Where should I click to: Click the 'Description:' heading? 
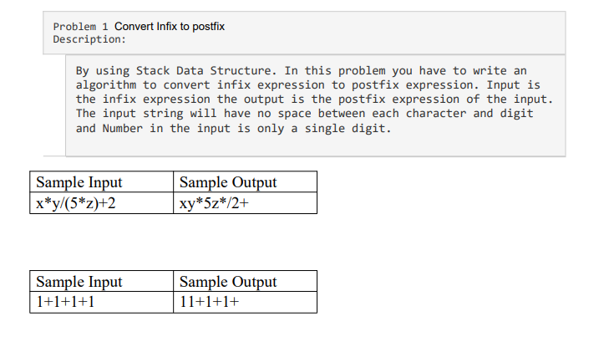pyautogui.click(x=89, y=39)
